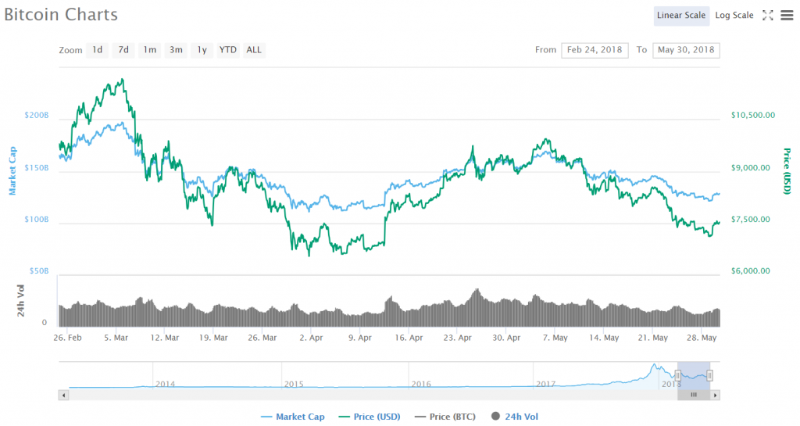
Task: Switch to Linear Scale
Action: click(681, 16)
